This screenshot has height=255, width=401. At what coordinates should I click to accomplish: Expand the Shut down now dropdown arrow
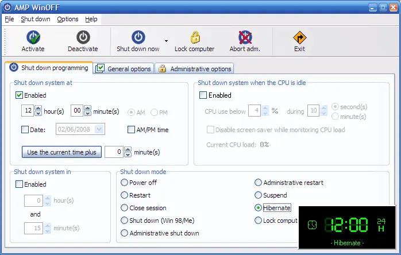coord(166,41)
